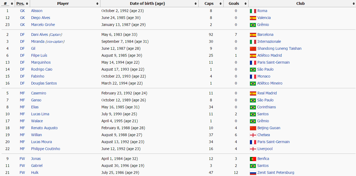Screen dimensions: 356x176
Task: Click the French flag icon next to Monaco
Action: [x=253, y=76]
